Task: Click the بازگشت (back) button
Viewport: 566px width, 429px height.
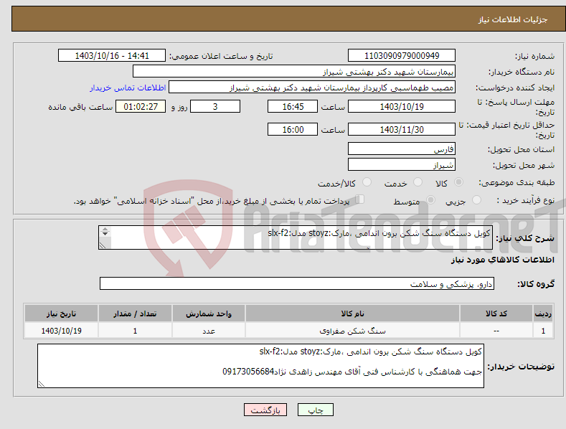Action: [265, 410]
